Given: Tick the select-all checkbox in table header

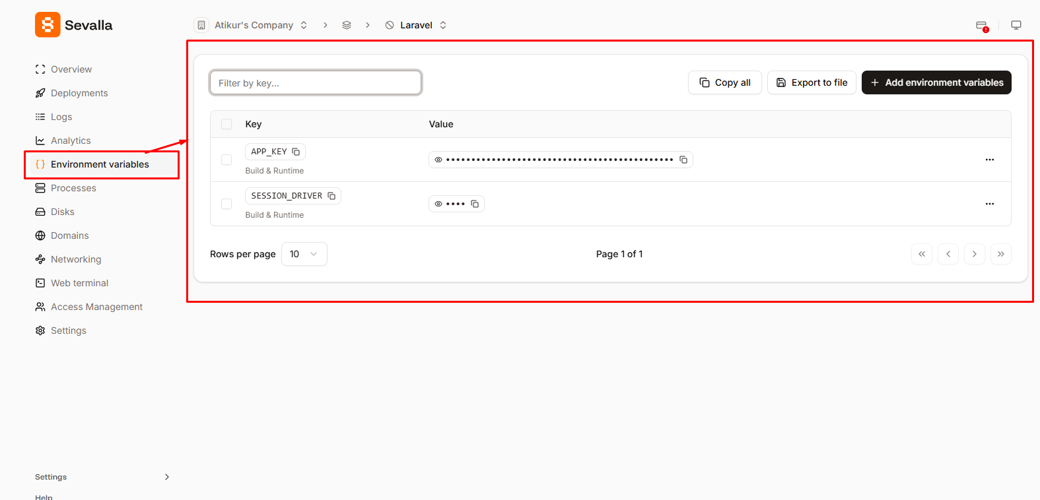Looking at the screenshot, I should (226, 124).
